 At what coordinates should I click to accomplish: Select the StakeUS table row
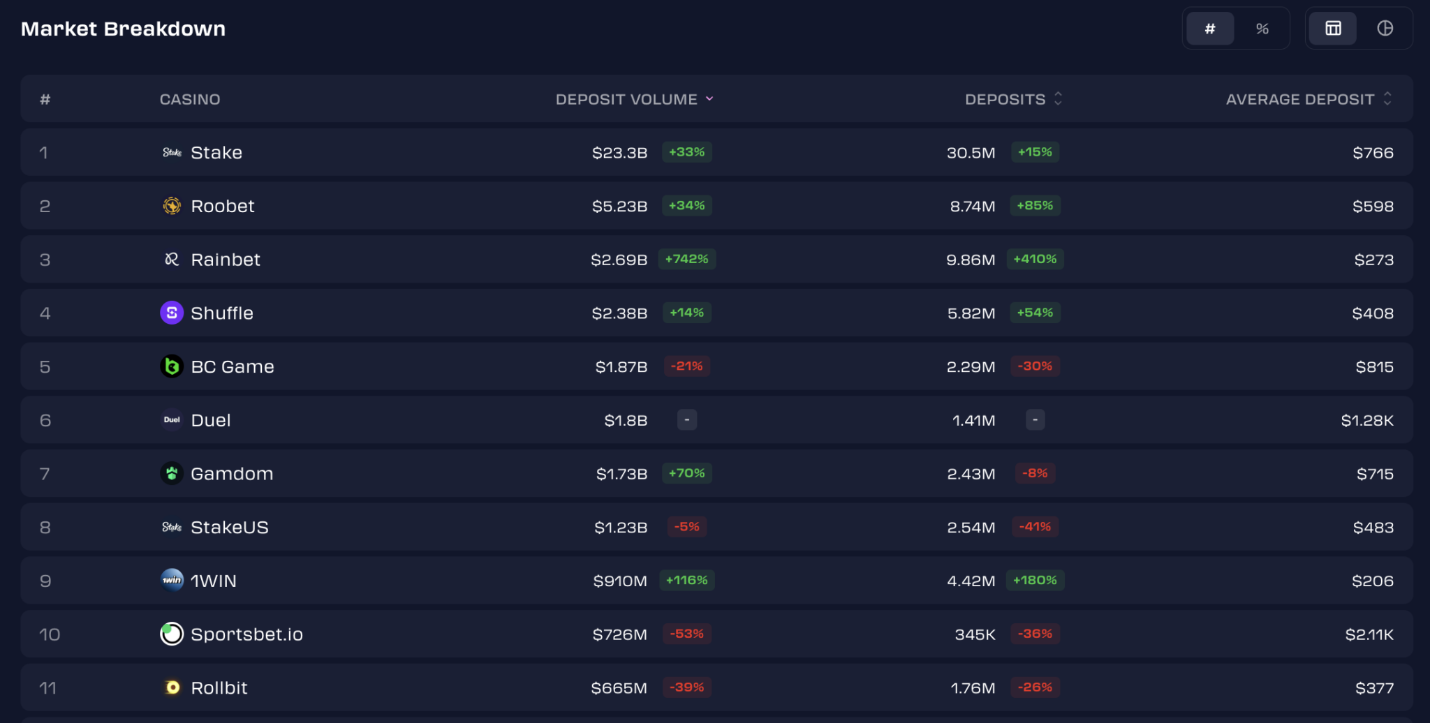(x=716, y=527)
